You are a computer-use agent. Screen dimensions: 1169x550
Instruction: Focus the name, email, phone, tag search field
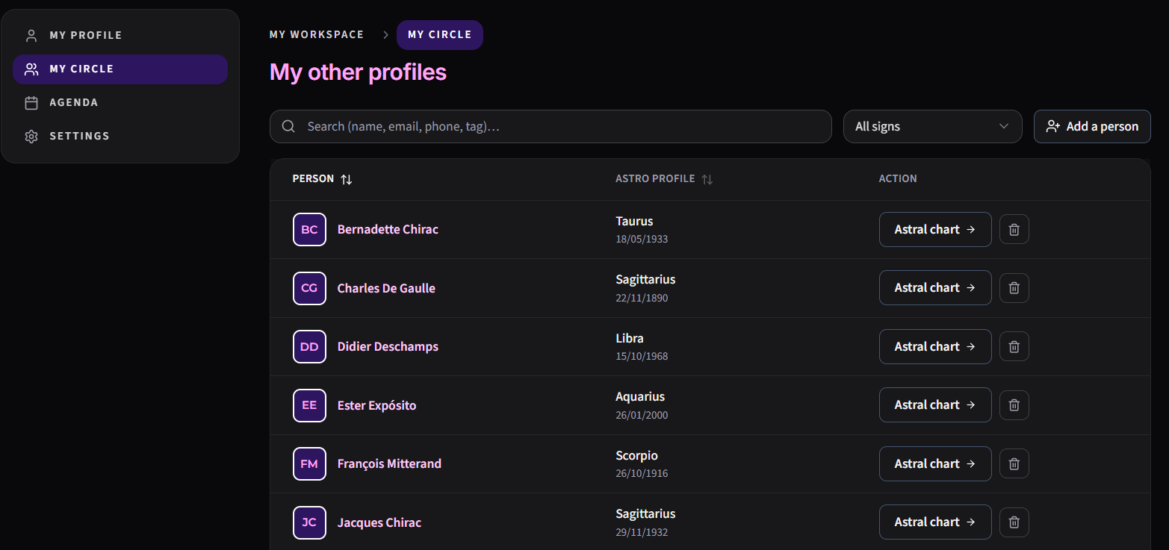click(551, 126)
